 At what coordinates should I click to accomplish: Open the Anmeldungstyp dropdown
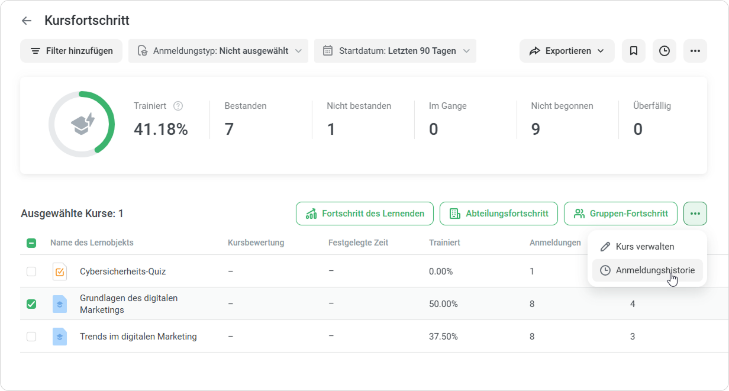click(218, 51)
